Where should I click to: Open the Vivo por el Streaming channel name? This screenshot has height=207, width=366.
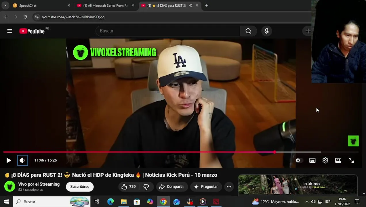point(39,184)
